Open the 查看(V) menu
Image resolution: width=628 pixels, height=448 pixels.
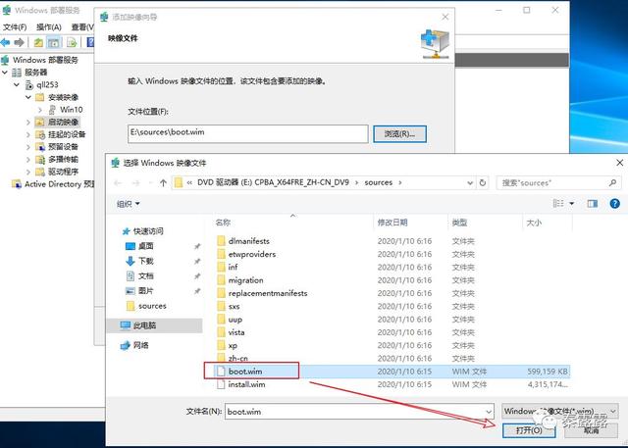82,26
